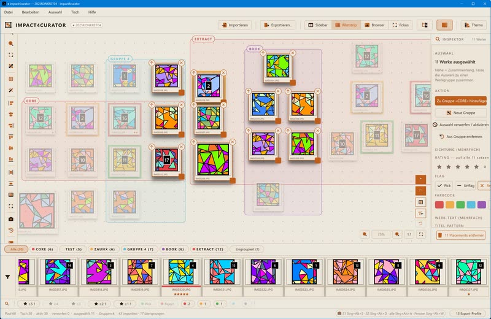Click the impact4curator app logo icon
The width and height of the screenshot is (491, 319).
[8, 25]
